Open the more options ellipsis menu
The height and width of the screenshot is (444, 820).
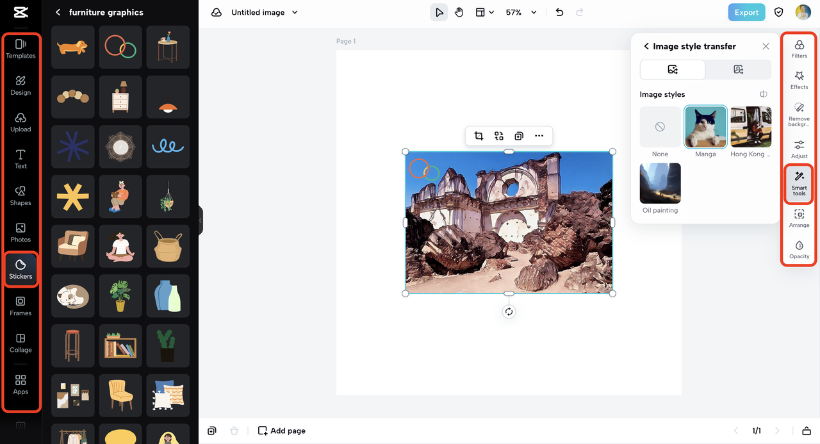coord(539,136)
